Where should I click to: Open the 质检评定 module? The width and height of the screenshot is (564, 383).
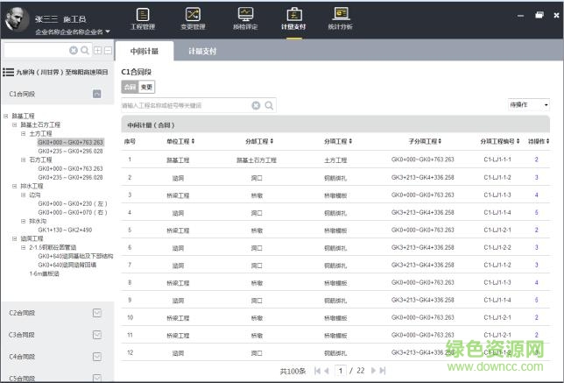(245, 19)
